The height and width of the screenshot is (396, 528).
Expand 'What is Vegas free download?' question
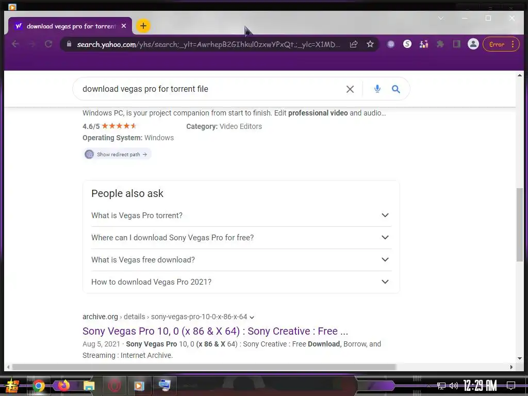[241, 260]
